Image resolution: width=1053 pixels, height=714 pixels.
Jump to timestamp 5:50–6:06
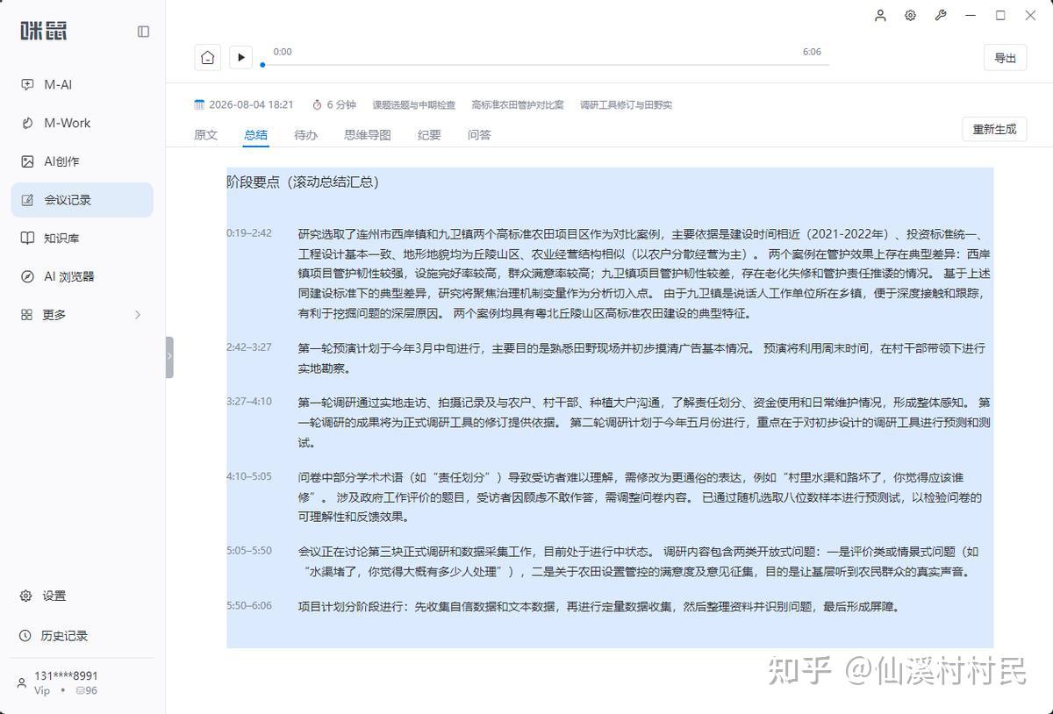(x=249, y=605)
